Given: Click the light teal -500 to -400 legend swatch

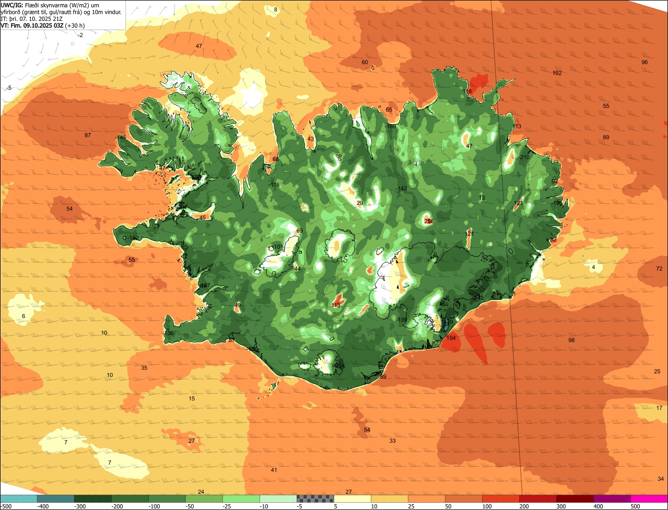Looking at the screenshot, I should [18, 499].
